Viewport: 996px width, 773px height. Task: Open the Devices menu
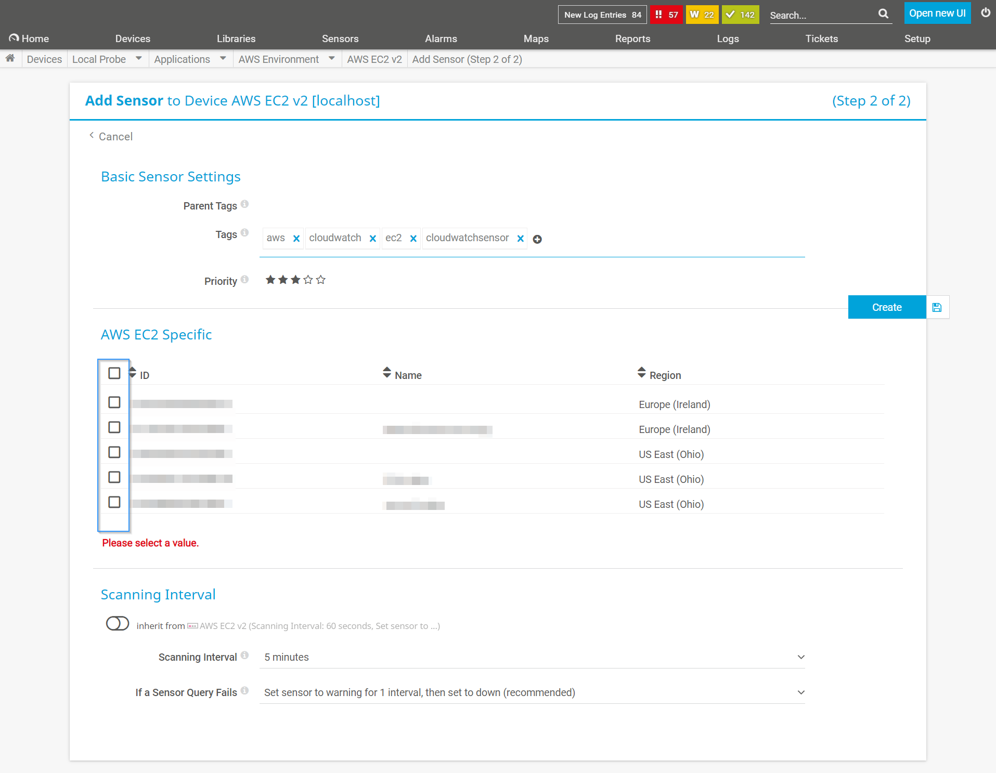[x=133, y=38]
